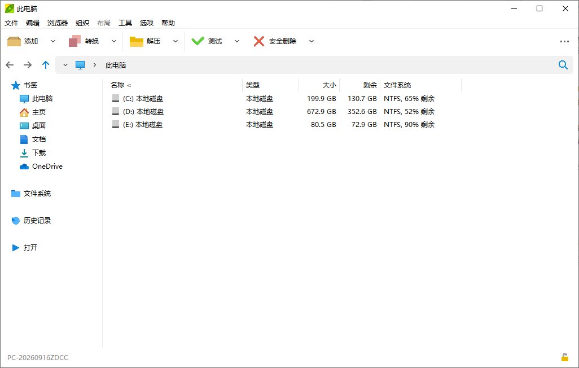Image resolution: width=579 pixels, height=368 pixels.
Task: Click the padlock icon in status bar
Action: 564,357
